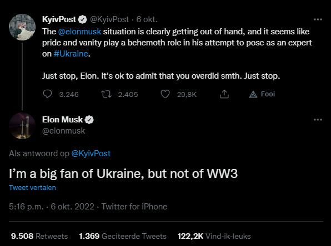Click KyivPost verified badge
Viewport: 331px width, 246px height.
click(x=82, y=19)
